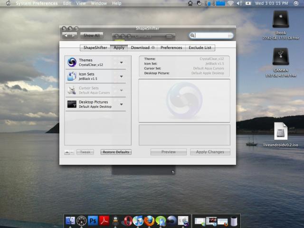Image resolution: width=304 pixels, height=228 pixels.
Task: Click the plus add button
Action: [67, 152]
